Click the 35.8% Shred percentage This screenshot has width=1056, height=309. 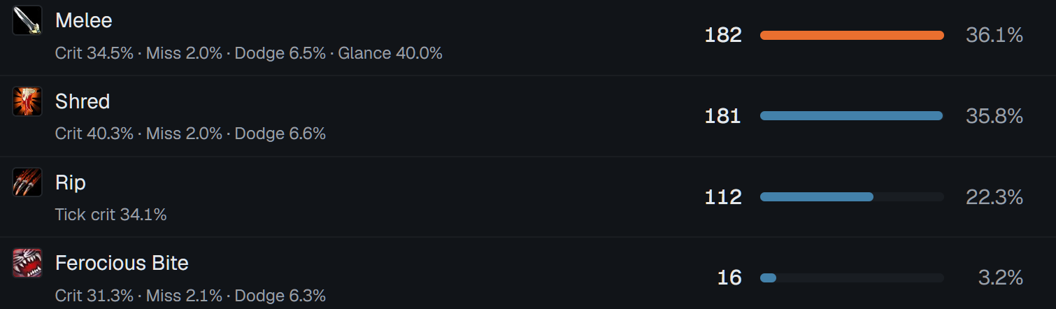[994, 116]
